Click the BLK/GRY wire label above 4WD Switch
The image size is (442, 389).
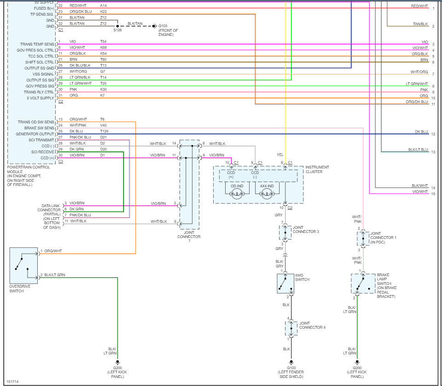pos(279,264)
